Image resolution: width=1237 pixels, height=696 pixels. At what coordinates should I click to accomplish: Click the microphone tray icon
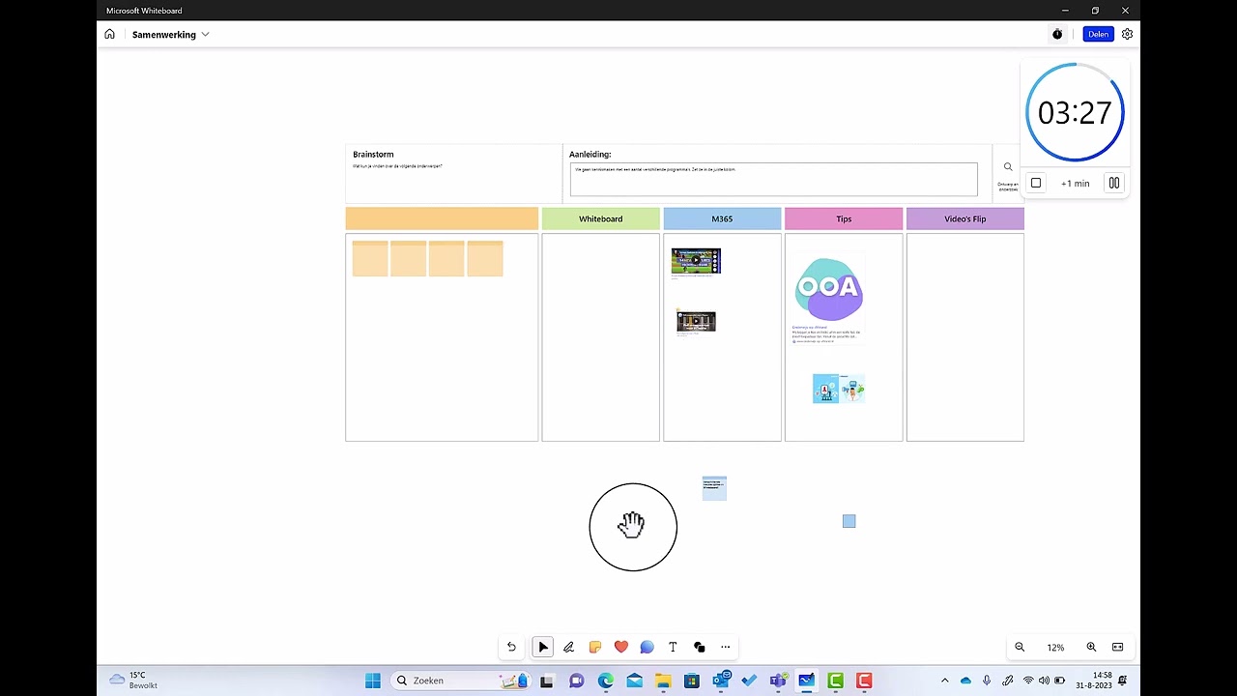(x=986, y=681)
